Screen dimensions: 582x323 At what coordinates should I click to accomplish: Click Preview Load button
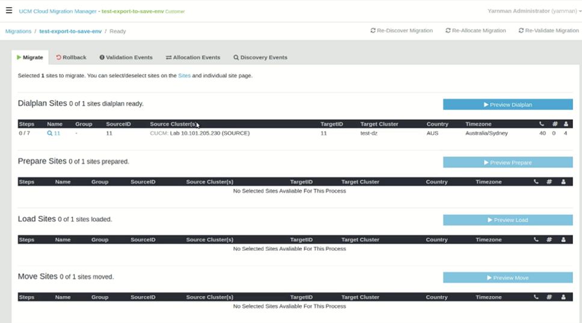pyautogui.click(x=508, y=220)
